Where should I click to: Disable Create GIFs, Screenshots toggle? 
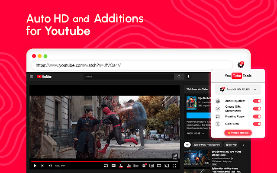(x=257, y=109)
